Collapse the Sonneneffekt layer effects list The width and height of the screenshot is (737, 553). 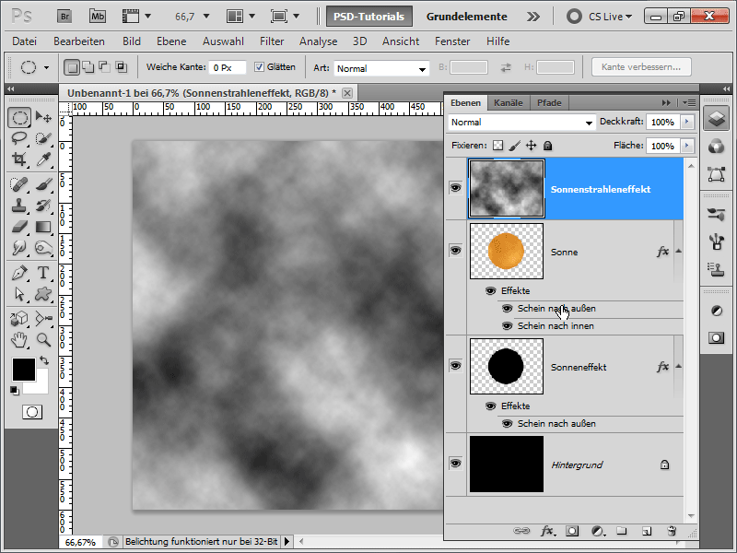[x=678, y=366]
